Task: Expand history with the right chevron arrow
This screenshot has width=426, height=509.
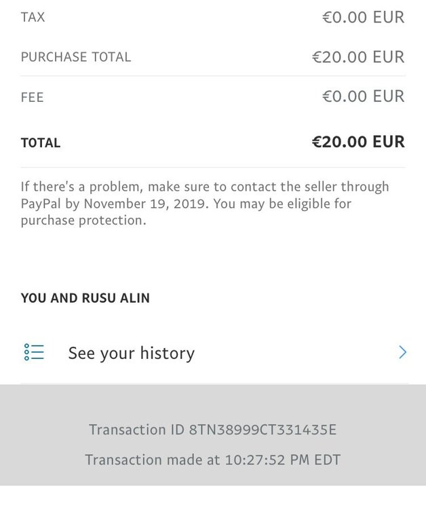Action: pyautogui.click(x=402, y=352)
